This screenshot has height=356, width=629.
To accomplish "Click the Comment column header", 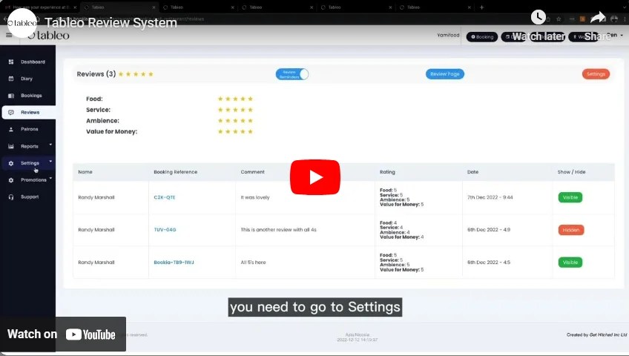I will pos(252,172).
